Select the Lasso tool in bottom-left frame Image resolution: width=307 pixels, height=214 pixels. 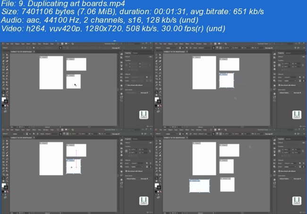pos(7,144)
